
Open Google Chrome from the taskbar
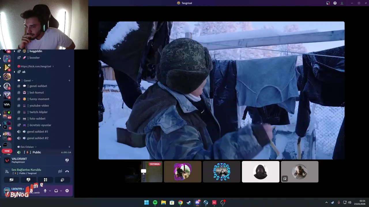point(180,202)
